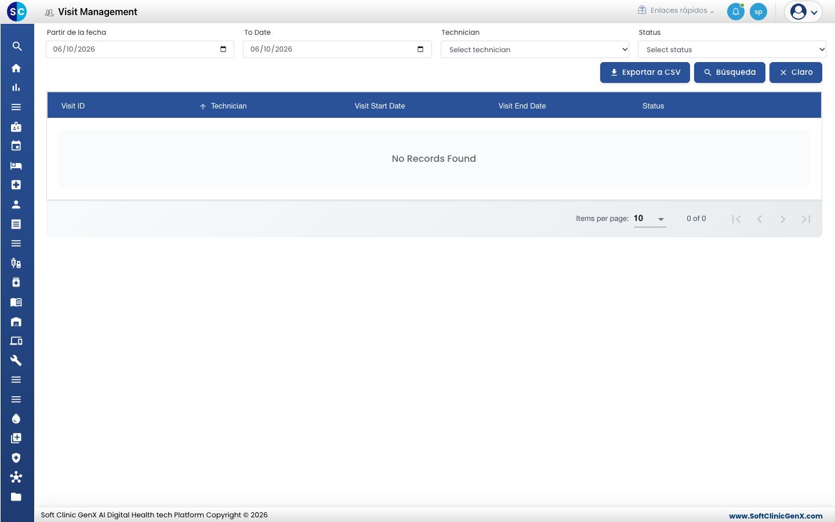Clear the filters with Claro button
Screen dimensions: 835x522
pos(796,72)
